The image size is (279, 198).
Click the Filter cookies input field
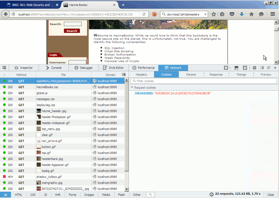(204, 81)
